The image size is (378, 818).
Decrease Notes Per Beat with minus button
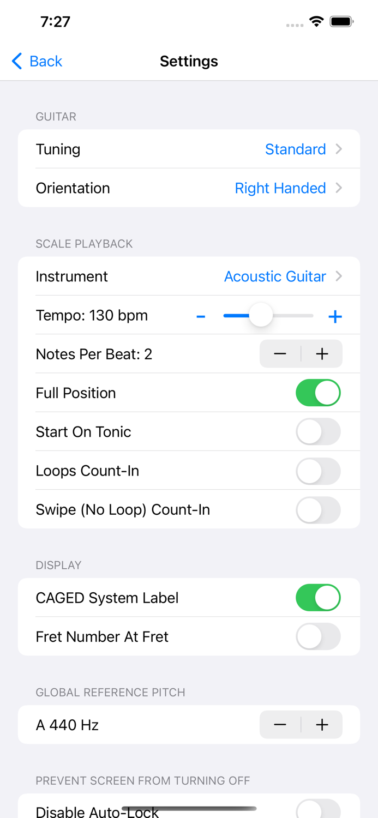pos(280,353)
